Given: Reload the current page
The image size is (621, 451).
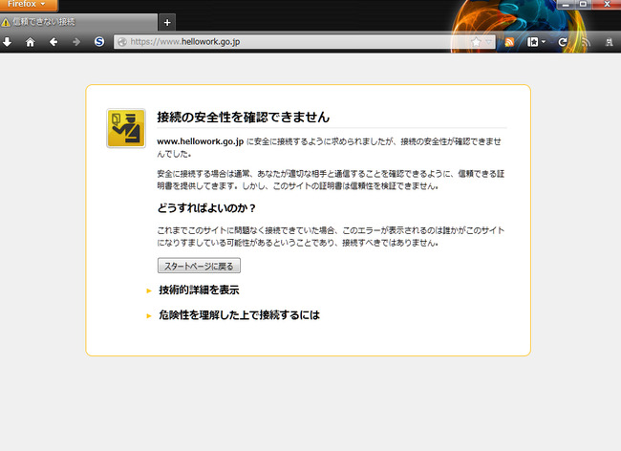Looking at the screenshot, I should tap(563, 42).
